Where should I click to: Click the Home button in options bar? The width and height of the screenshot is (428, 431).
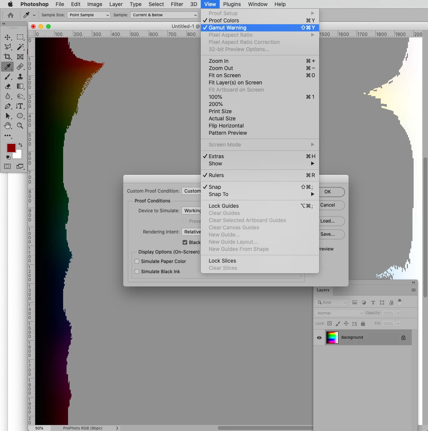pos(11,15)
